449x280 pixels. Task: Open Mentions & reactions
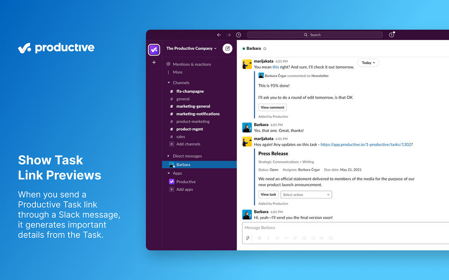coord(189,64)
